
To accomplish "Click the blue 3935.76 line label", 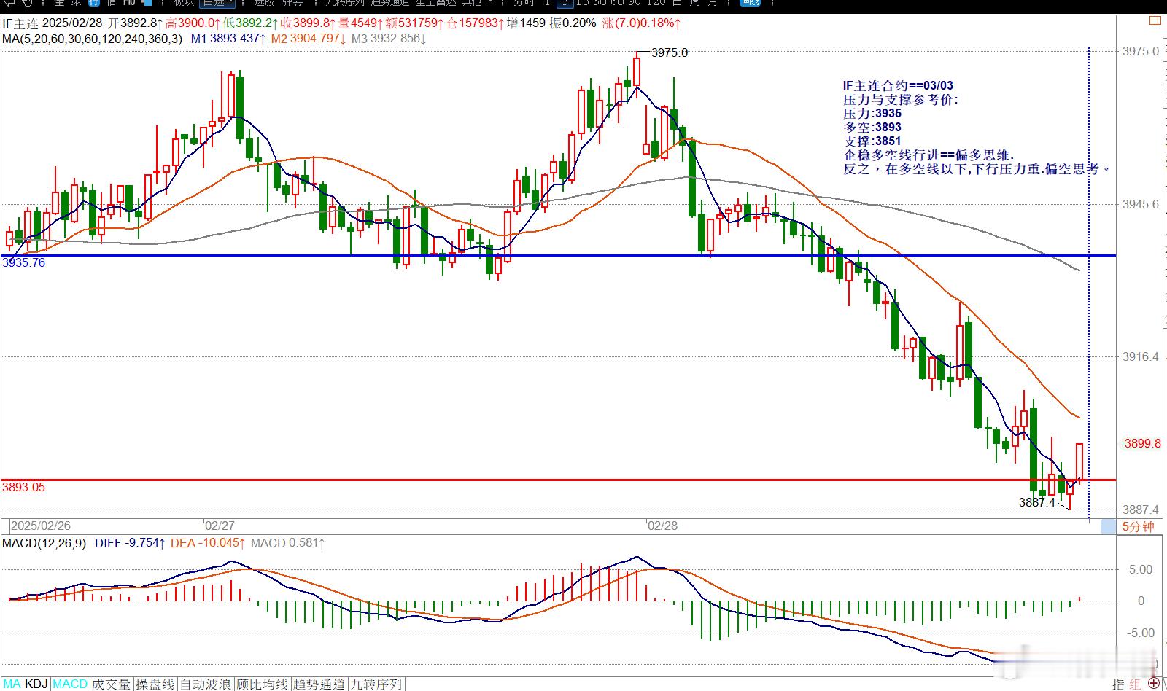I will [x=23, y=262].
